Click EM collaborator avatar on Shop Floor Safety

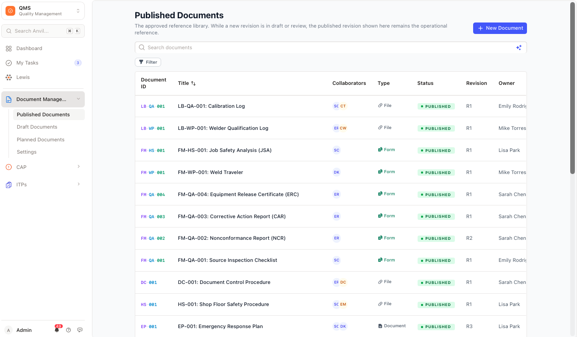pyautogui.click(x=343, y=304)
